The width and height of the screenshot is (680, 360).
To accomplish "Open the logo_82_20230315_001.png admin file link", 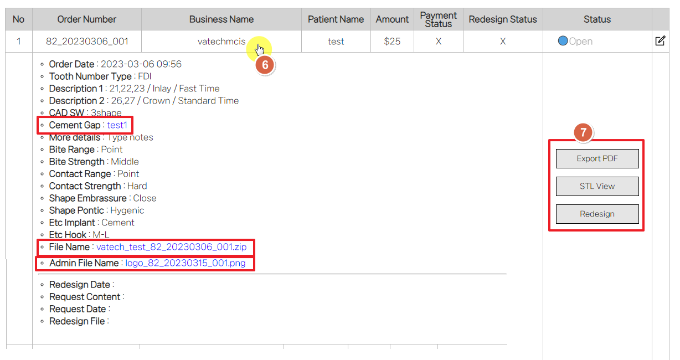I will tap(185, 263).
